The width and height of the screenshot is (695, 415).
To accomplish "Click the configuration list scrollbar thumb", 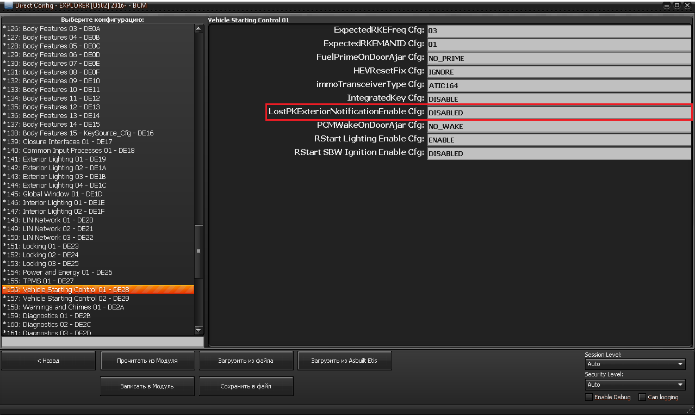I will pyautogui.click(x=198, y=251).
